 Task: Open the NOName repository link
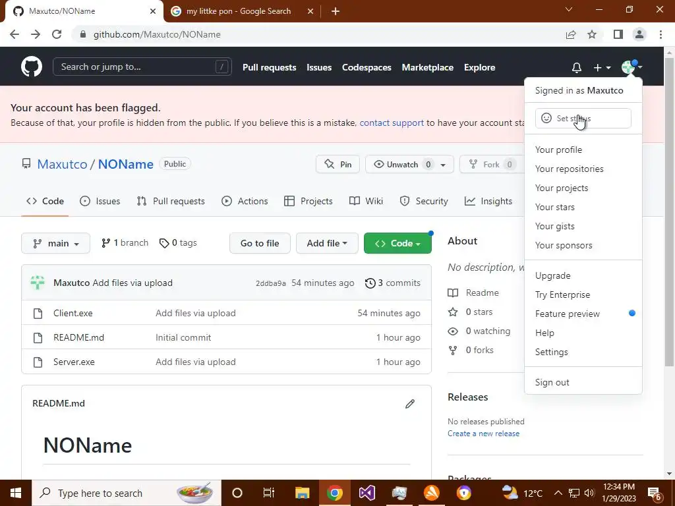click(126, 164)
